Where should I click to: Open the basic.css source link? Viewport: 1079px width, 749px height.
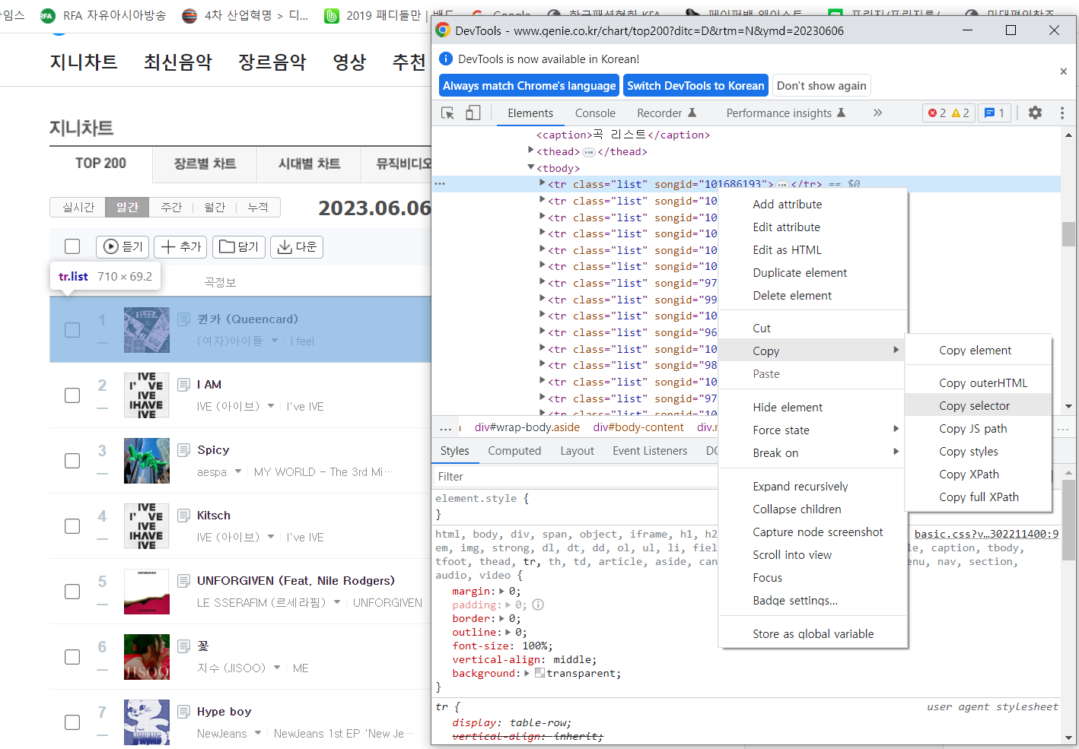(986, 534)
